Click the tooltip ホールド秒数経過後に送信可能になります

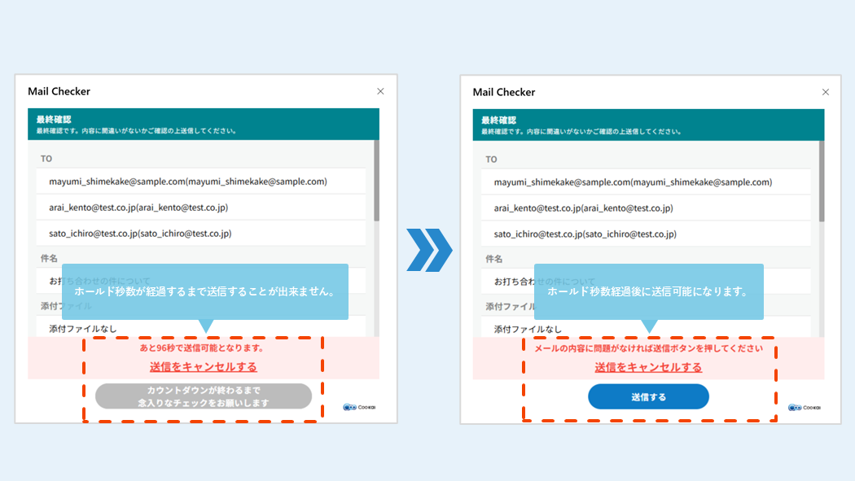648,291
